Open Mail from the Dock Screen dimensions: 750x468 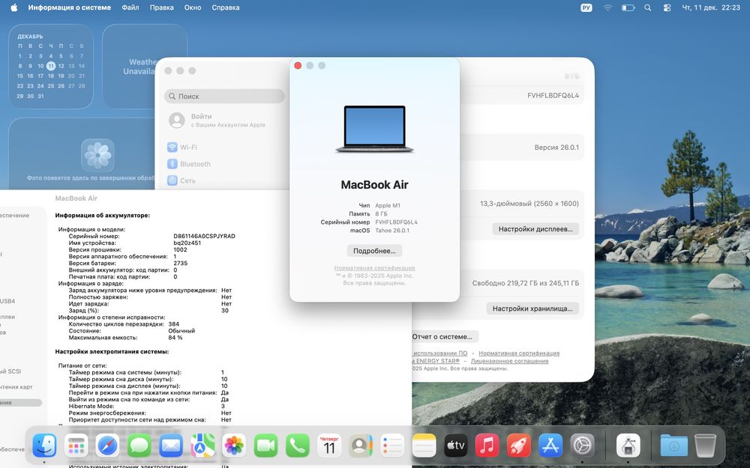(171, 446)
